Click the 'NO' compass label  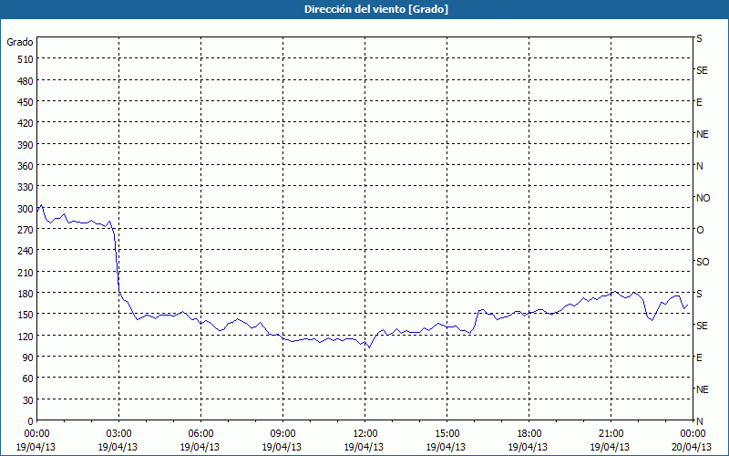pos(703,198)
